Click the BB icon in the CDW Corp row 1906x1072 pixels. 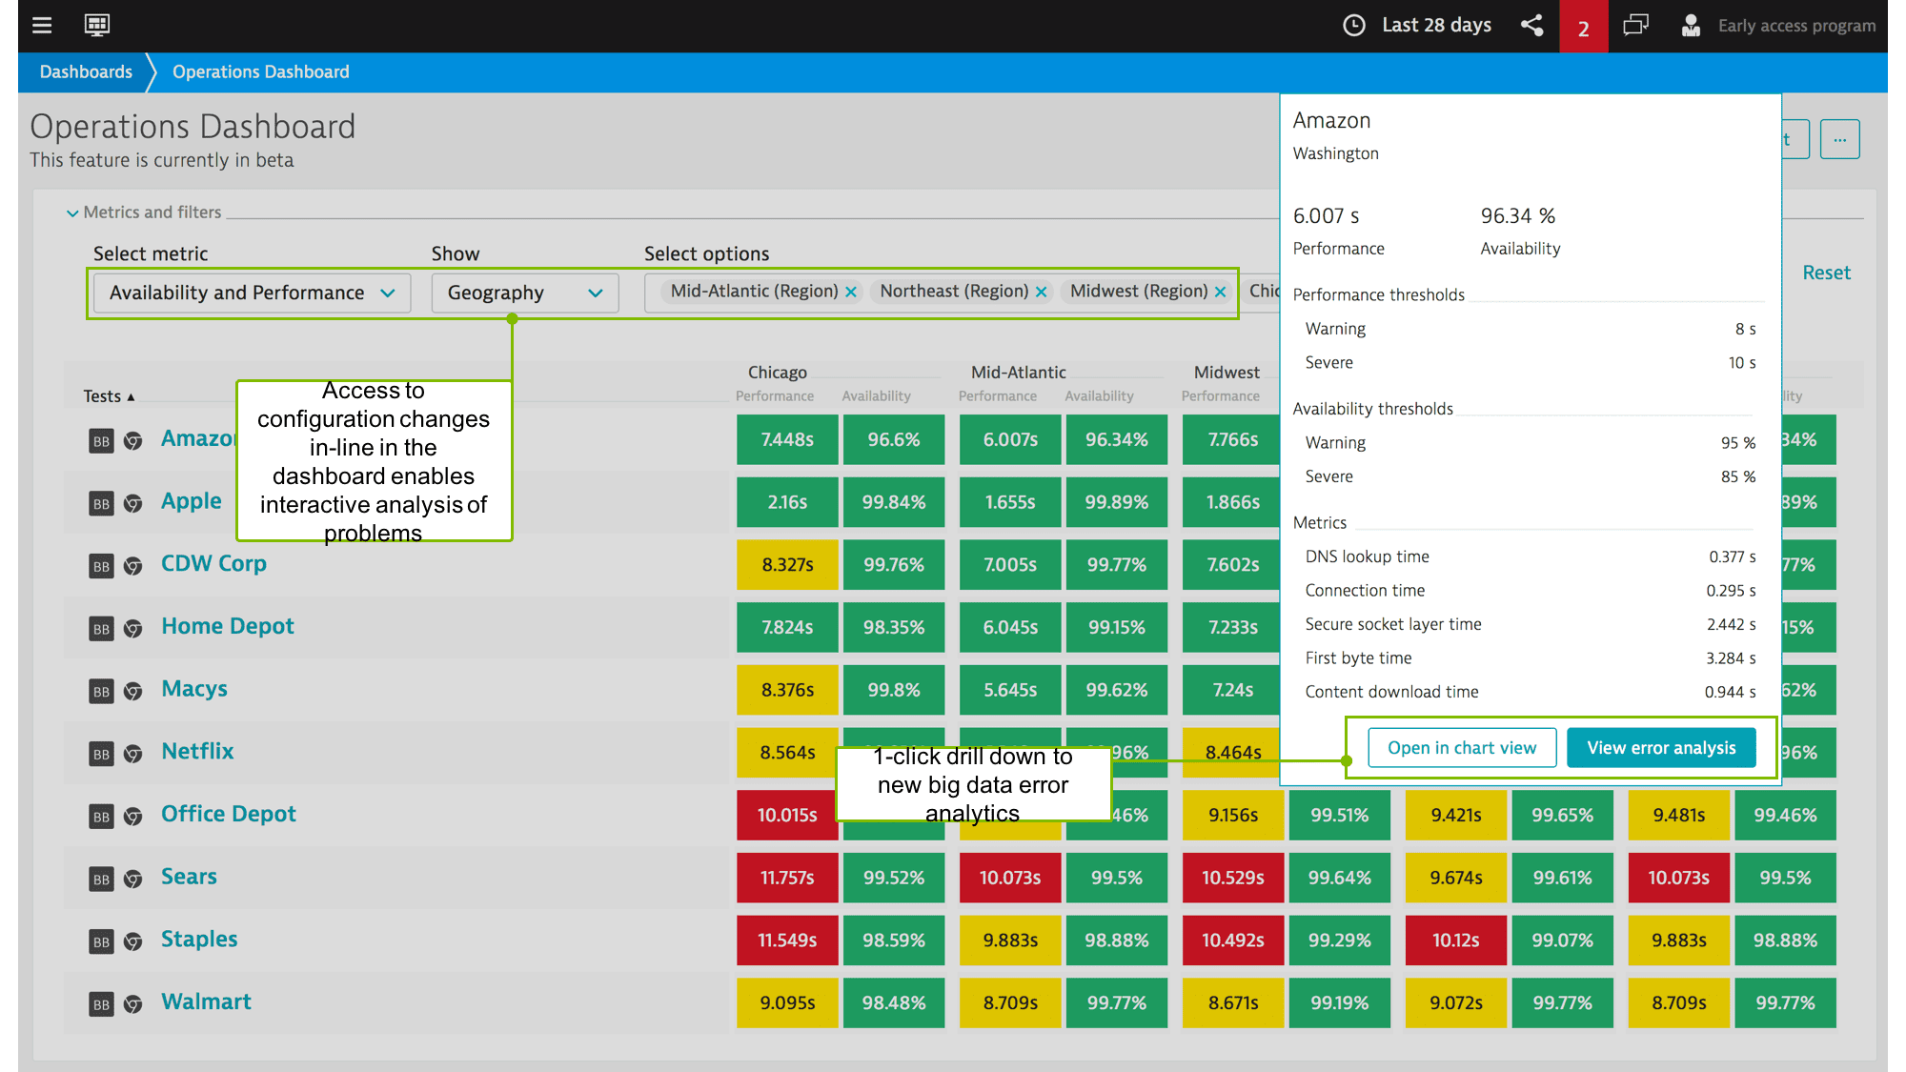[101, 566]
